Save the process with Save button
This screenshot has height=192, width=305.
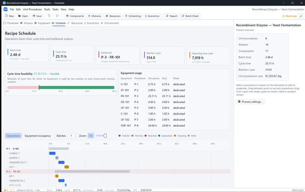pyautogui.click(x=37, y=16)
